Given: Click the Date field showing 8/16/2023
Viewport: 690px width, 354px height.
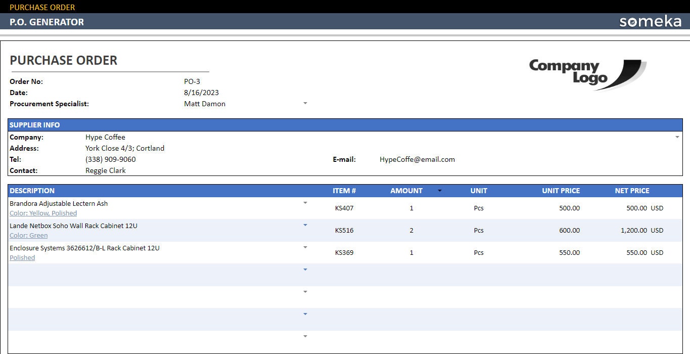Looking at the screenshot, I should click(201, 92).
